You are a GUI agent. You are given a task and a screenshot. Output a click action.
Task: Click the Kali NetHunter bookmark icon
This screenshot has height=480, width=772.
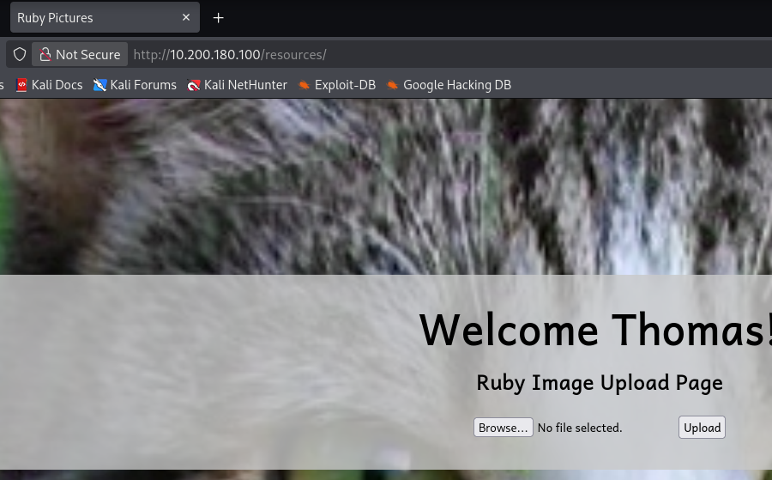(194, 85)
